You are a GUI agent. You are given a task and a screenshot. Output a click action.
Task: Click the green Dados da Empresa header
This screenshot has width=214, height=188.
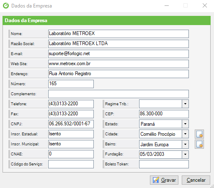click(x=106, y=20)
